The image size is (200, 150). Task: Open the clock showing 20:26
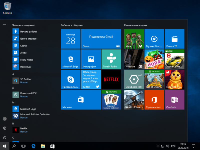[183, 146]
